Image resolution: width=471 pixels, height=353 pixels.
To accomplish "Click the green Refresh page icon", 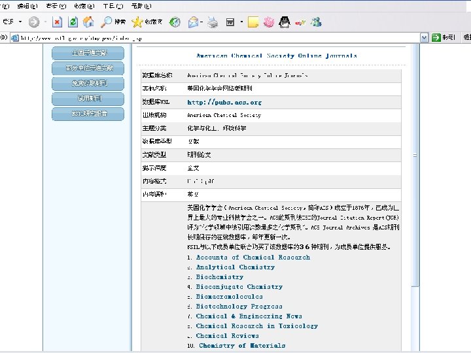I will click(x=73, y=22).
